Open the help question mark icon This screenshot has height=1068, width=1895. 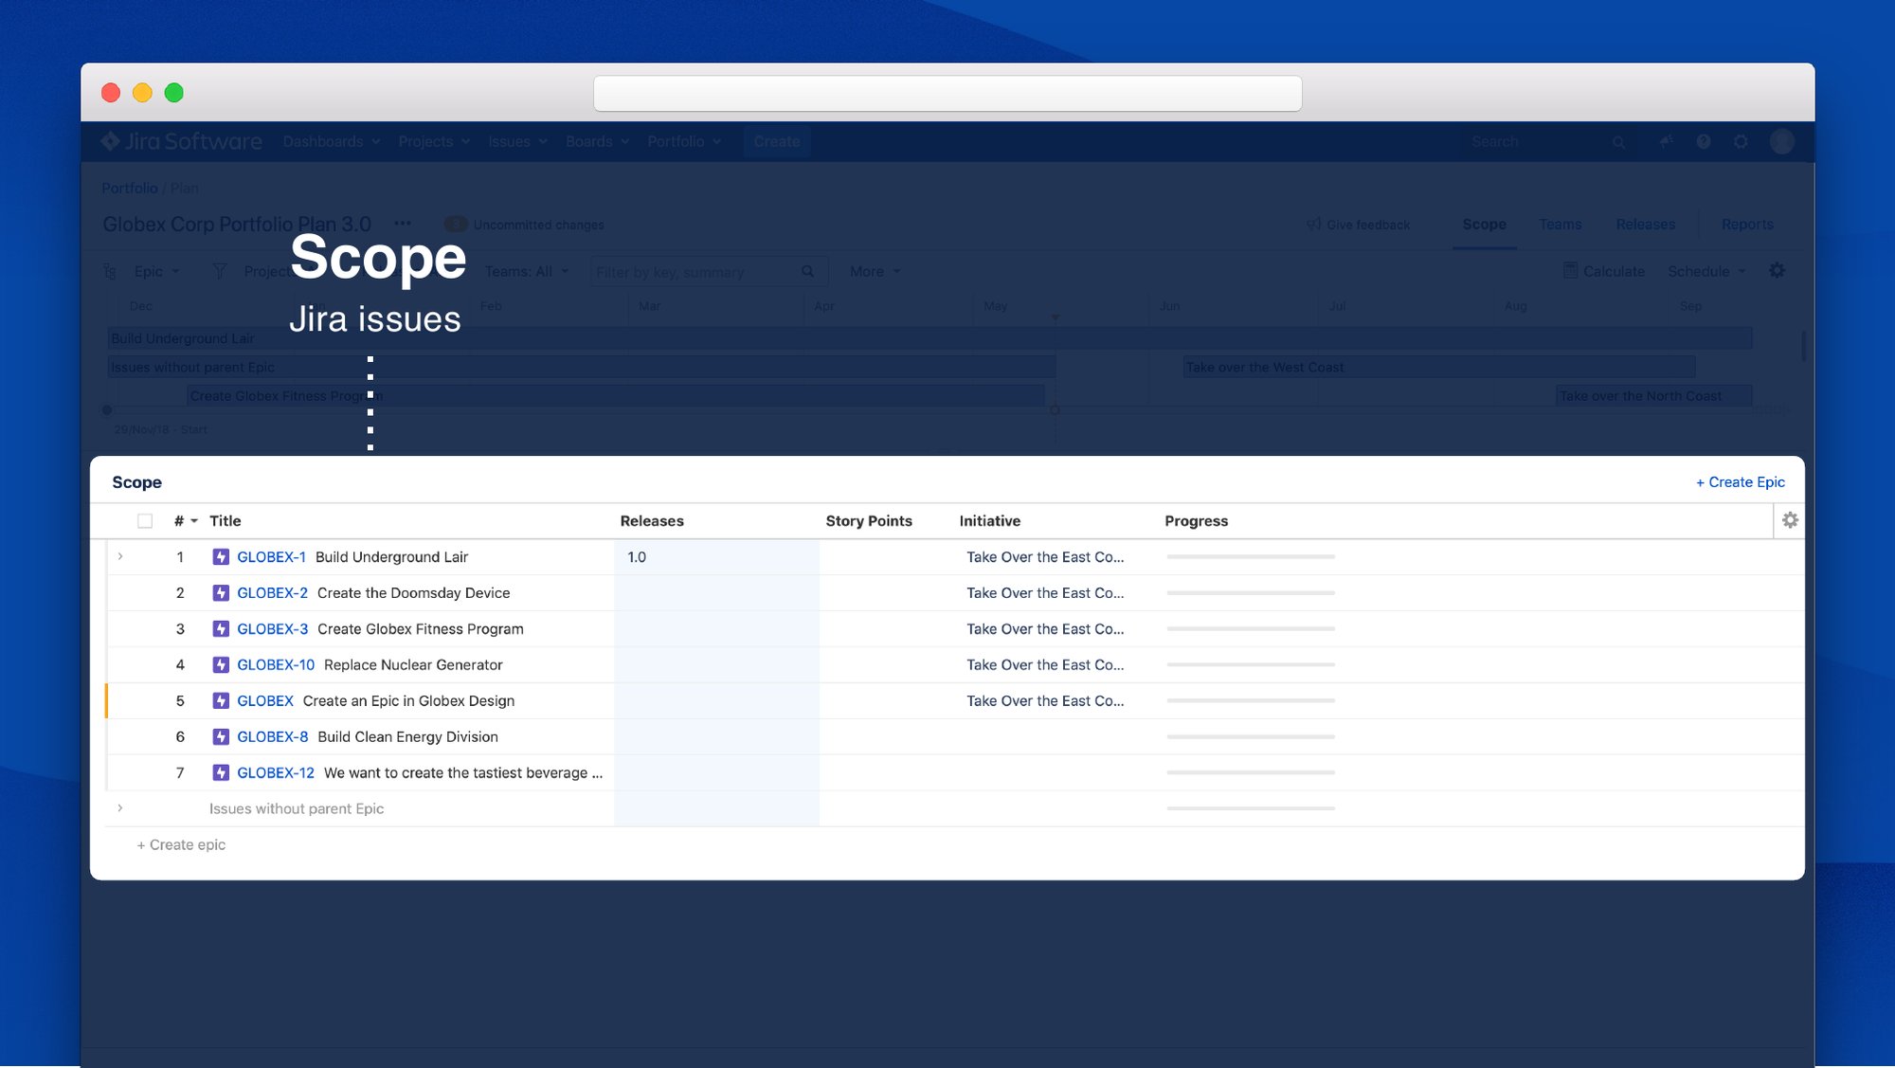[1704, 141]
